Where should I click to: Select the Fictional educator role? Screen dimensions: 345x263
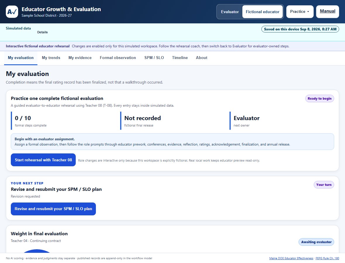pos(263,12)
